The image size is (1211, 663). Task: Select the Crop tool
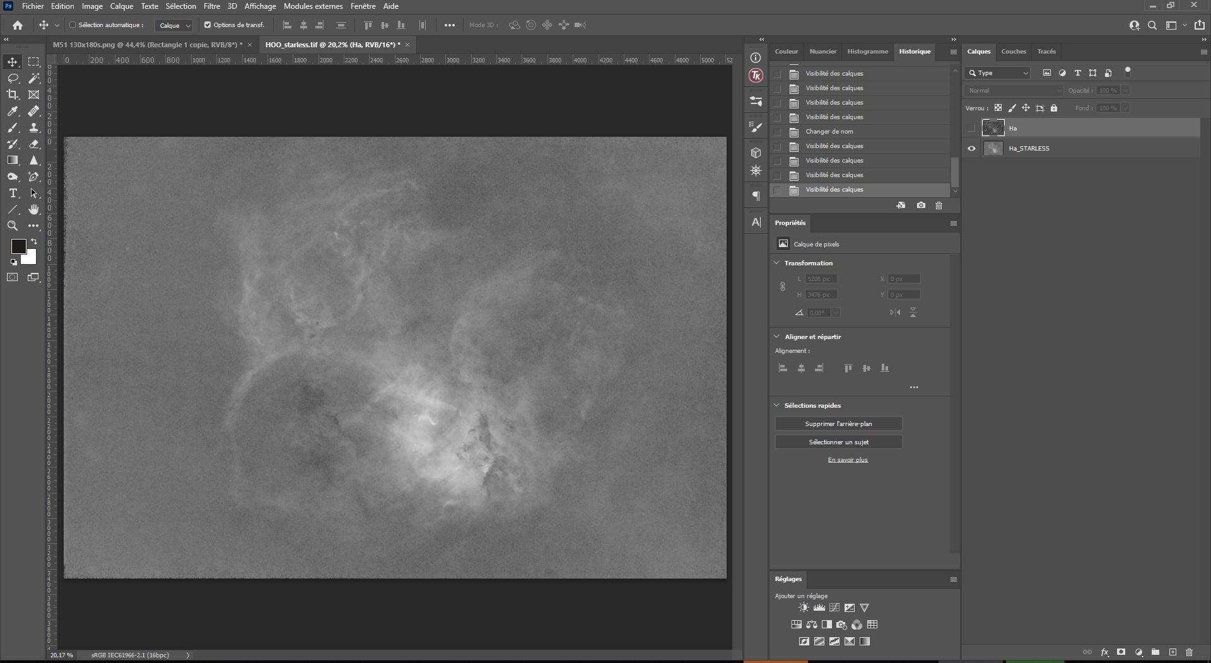(13, 95)
